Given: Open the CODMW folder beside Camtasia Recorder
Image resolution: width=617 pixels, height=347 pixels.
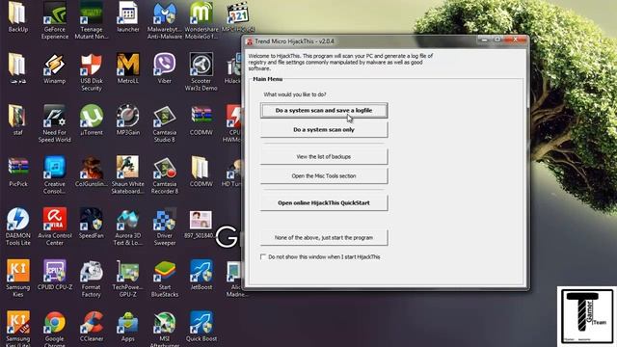Looking at the screenshot, I should [x=201, y=172].
